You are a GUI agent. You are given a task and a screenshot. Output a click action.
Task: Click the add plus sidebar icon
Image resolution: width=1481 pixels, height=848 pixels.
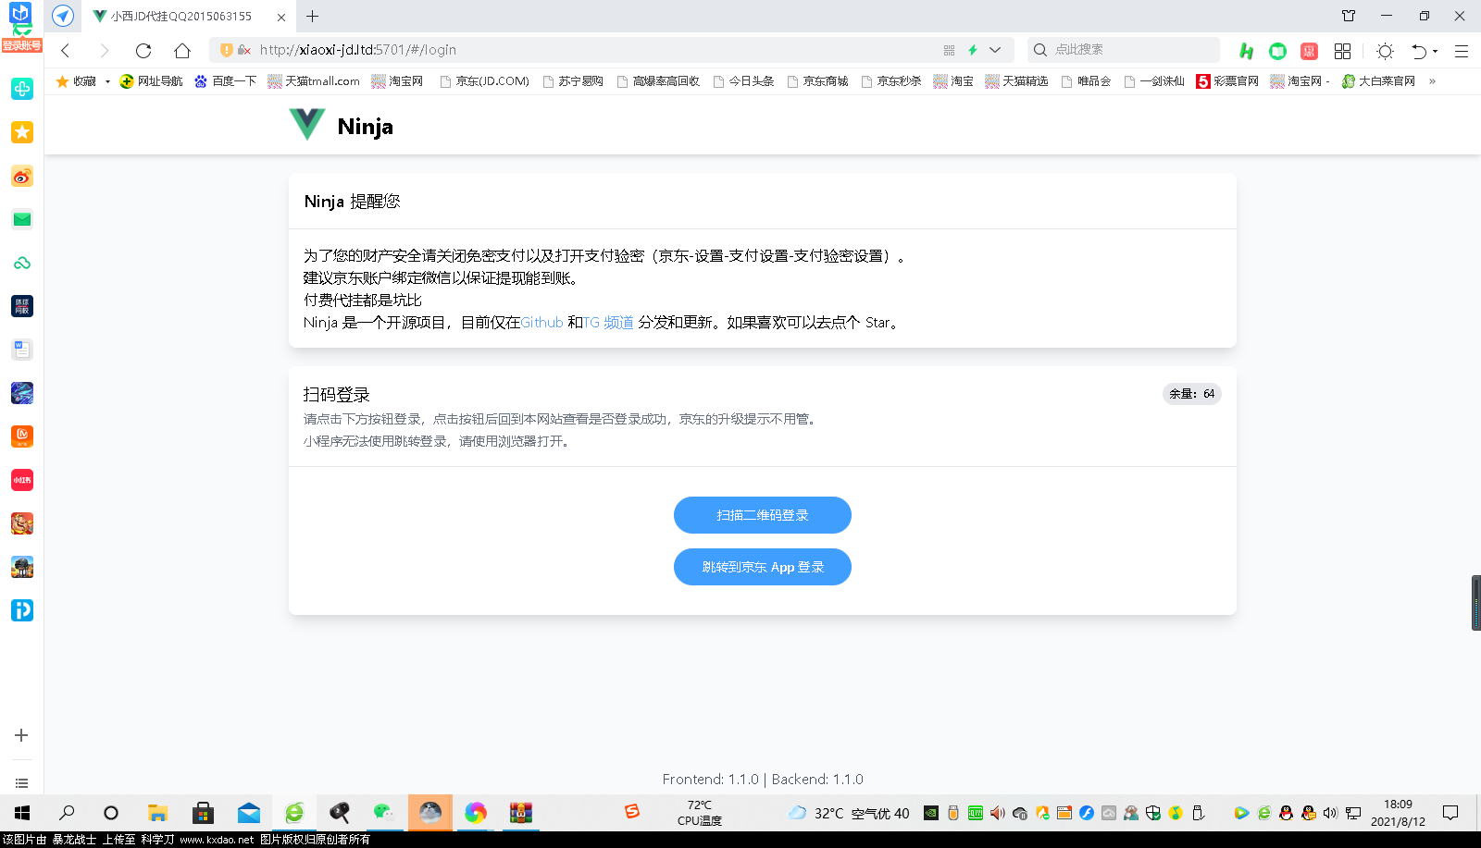coord(21,735)
